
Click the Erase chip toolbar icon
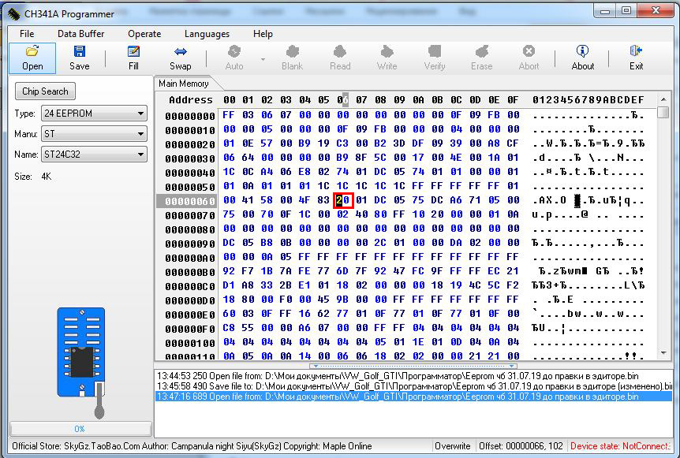point(482,51)
